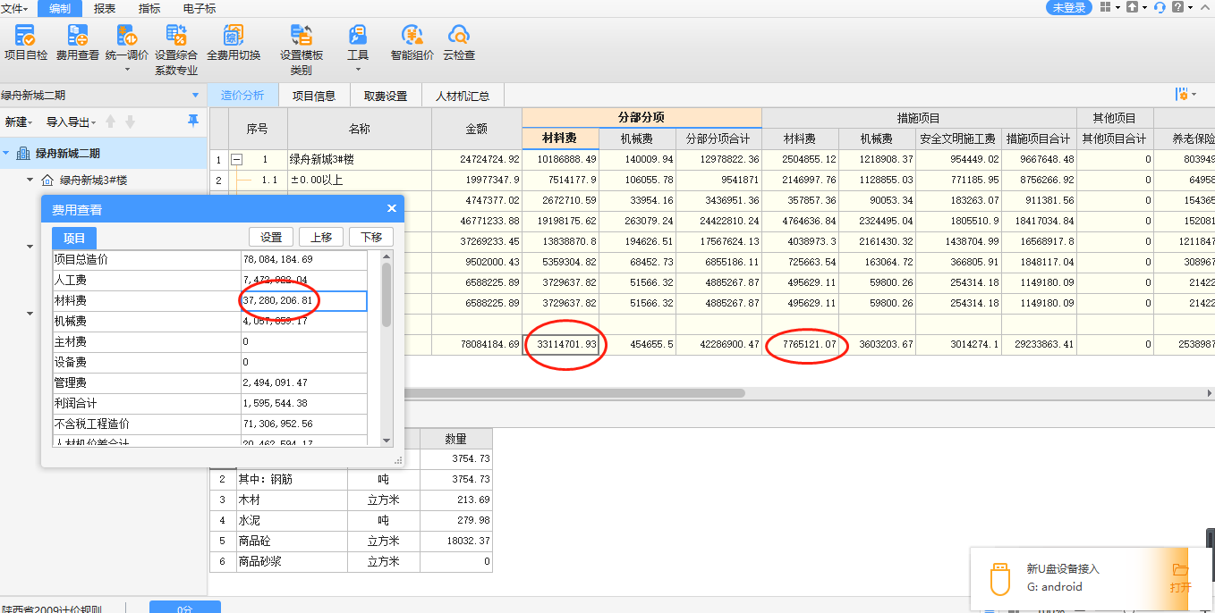Image resolution: width=1215 pixels, height=613 pixels.
Task: Click the column settings gear icon
Action: tap(1183, 94)
